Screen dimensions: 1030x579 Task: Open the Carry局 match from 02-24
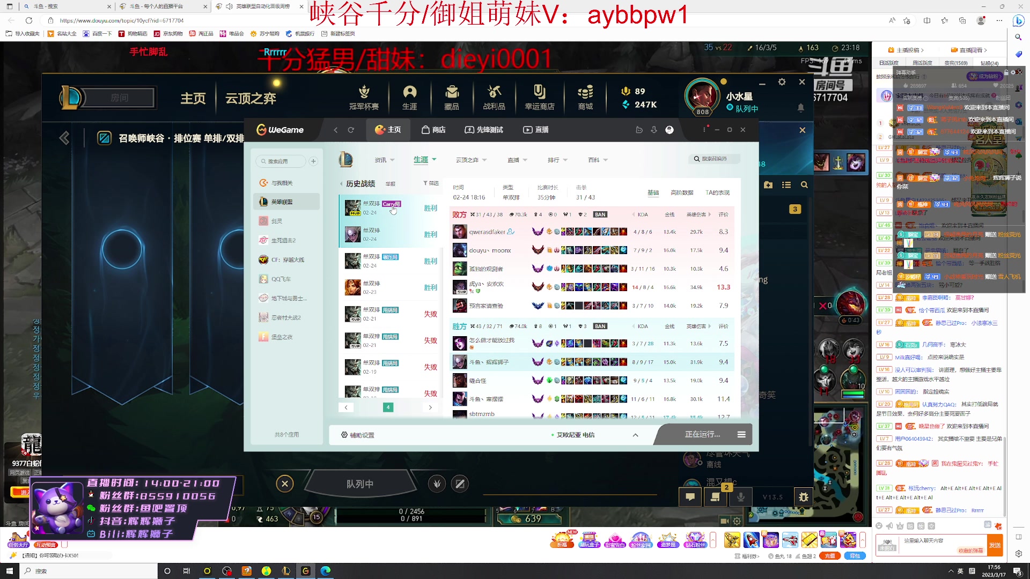[391, 207]
